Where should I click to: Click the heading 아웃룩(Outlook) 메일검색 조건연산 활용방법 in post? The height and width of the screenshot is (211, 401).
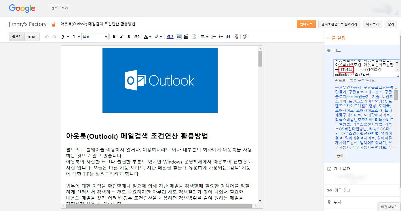point(137,136)
